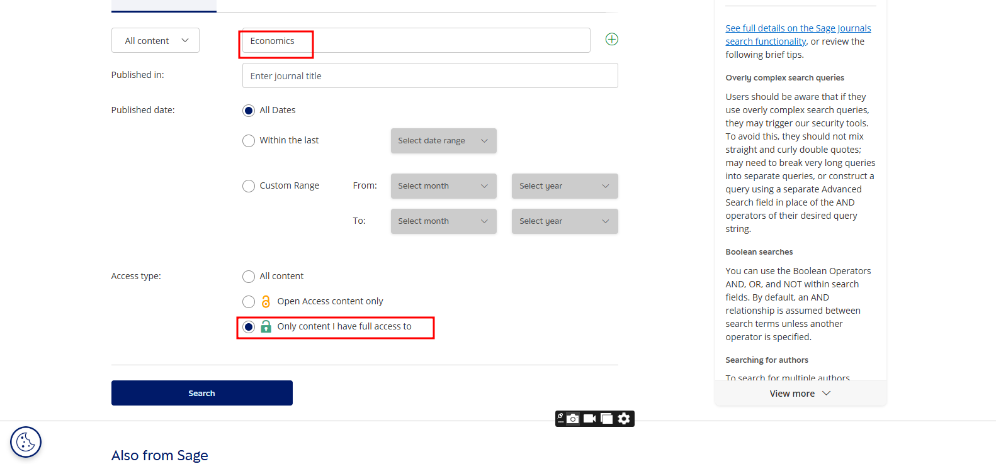Select All content access type radio

coord(249,277)
